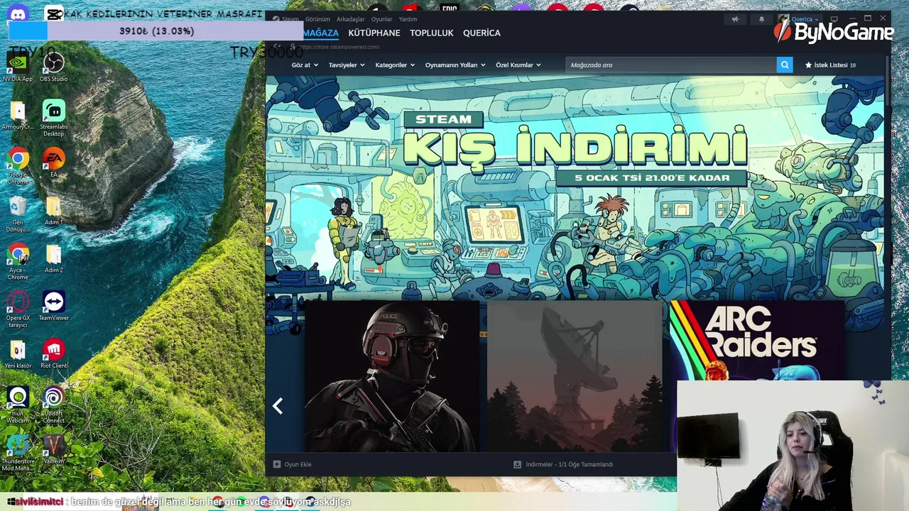Launch the NVIDIA App shortcut
This screenshot has height=511, width=909.
[x=18, y=67]
